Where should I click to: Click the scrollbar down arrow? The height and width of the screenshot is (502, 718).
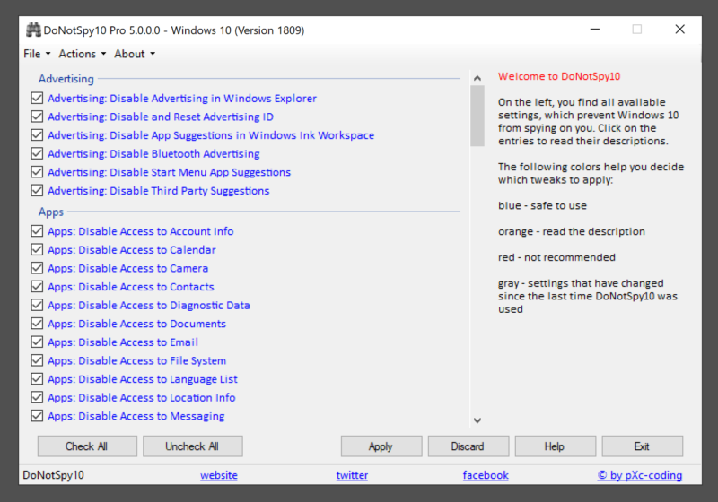coord(477,420)
